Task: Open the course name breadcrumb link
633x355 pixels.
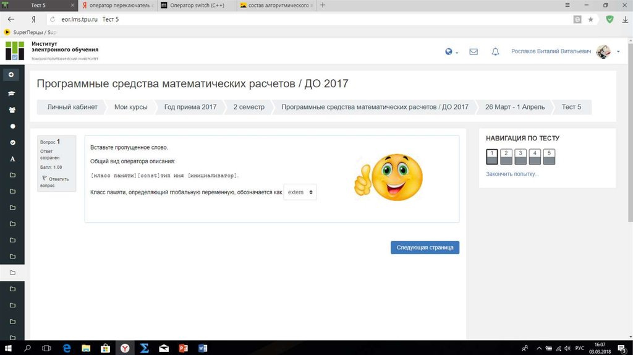Action: pyautogui.click(x=375, y=107)
